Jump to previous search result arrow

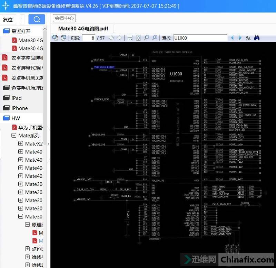(x=232, y=38)
